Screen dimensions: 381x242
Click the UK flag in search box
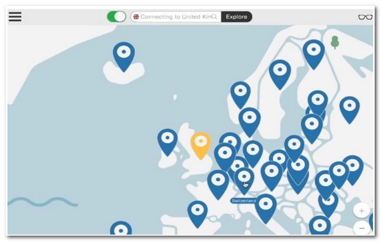136,17
